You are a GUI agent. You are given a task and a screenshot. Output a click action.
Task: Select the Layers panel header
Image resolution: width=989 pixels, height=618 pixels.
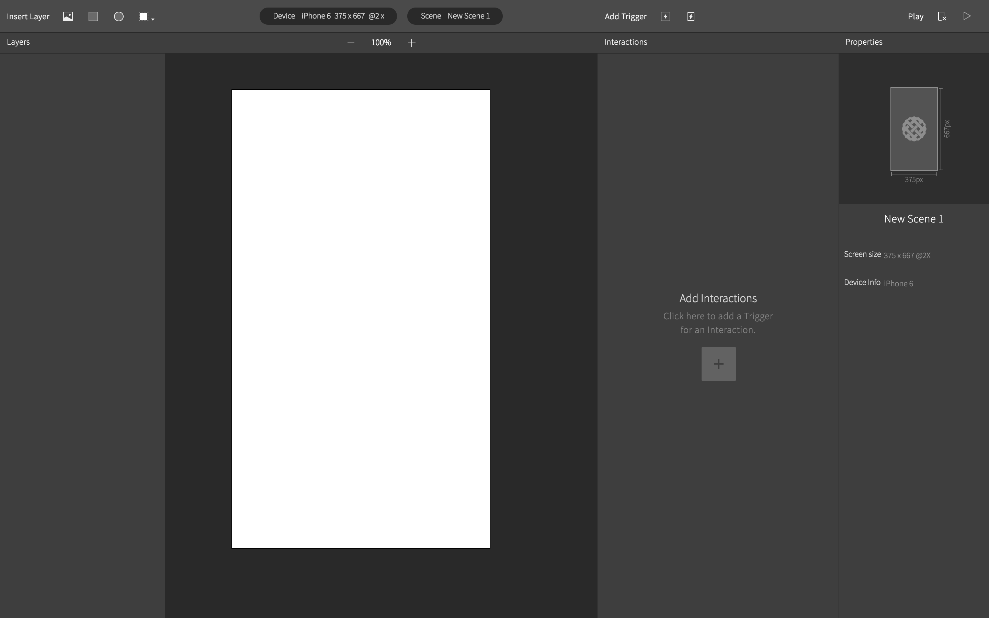(x=18, y=42)
